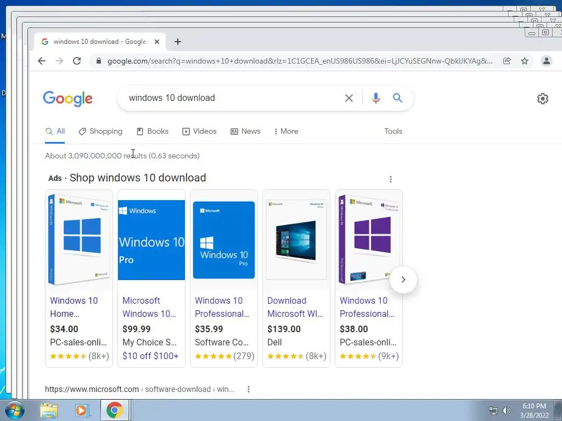The width and height of the screenshot is (562, 421).
Task: Show next shopping ads with arrow
Action: pyautogui.click(x=403, y=280)
